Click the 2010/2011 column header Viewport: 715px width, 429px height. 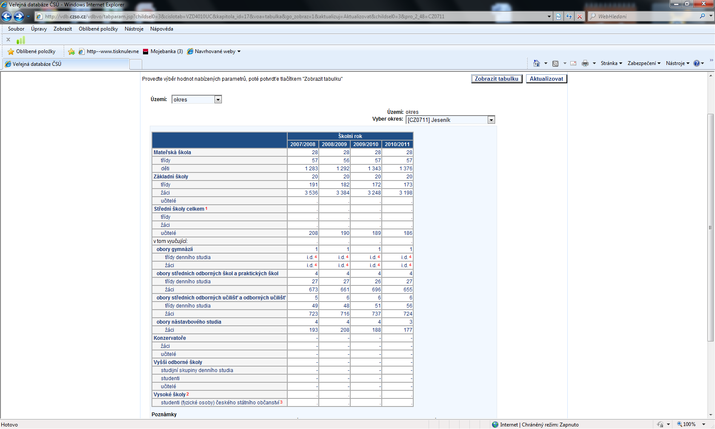(398, 144)
